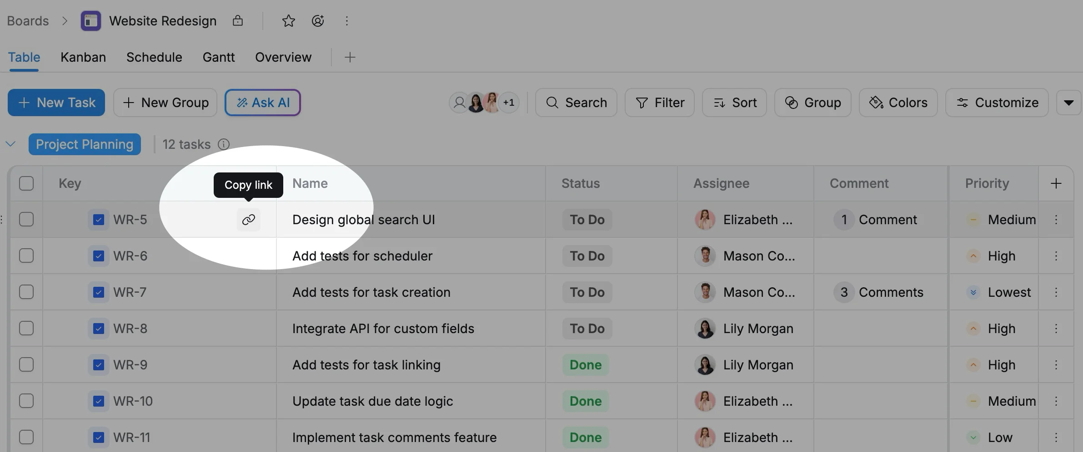Open Ask AI assistant

tap(263, 103)
